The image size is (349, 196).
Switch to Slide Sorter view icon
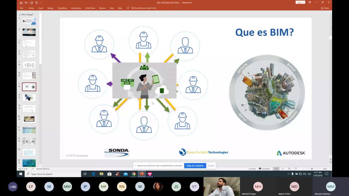pyautogui.click(x=283, y=169)
